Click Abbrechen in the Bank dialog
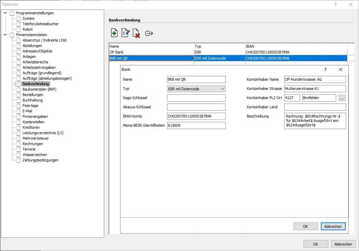This screenshot has height=251, width=359. pyautogui.click(x=333, y=226)
